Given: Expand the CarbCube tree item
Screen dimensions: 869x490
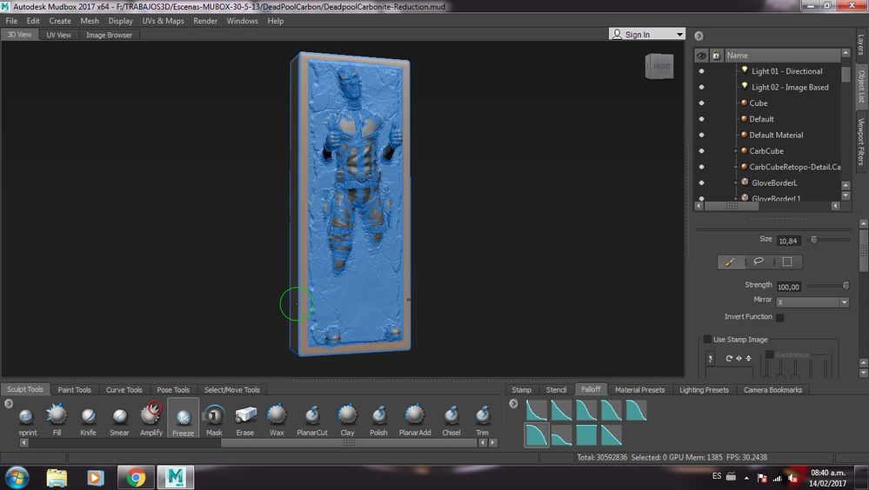Looking at the screenshot, I should pos(736,151).
